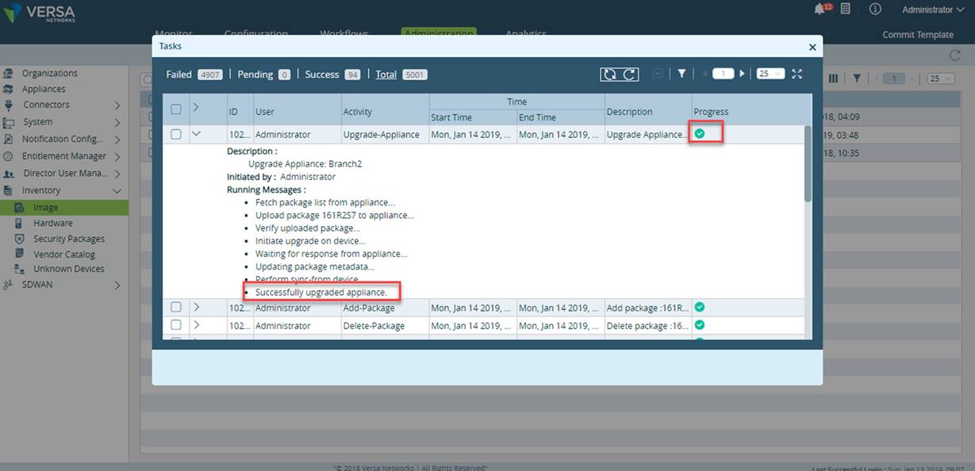
Task: Click the Connectors plug icon
Action: click(8, 105)
